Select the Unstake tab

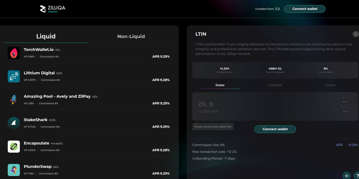pos(275,85)
